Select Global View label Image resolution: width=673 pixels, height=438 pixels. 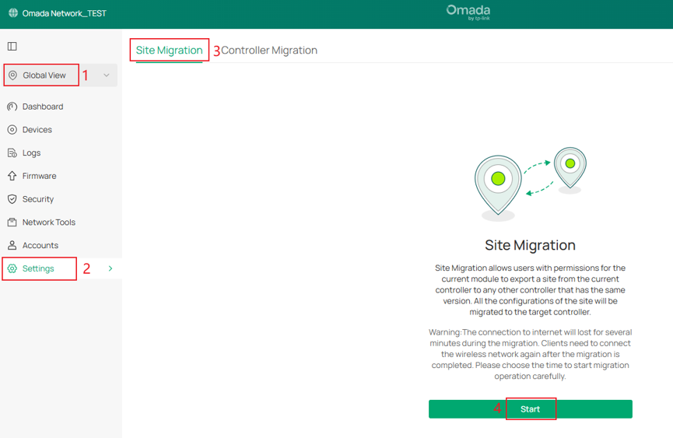44,75
